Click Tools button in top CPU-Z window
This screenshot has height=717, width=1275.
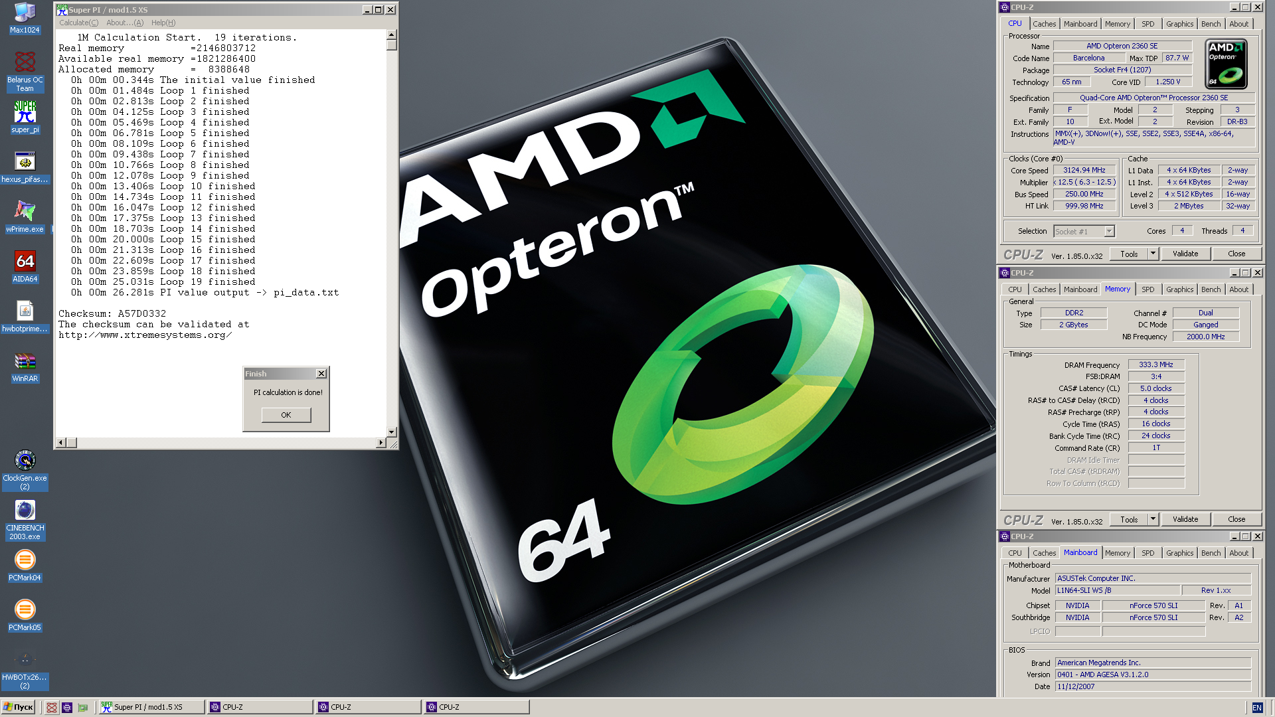click(x=1129, y=254)
